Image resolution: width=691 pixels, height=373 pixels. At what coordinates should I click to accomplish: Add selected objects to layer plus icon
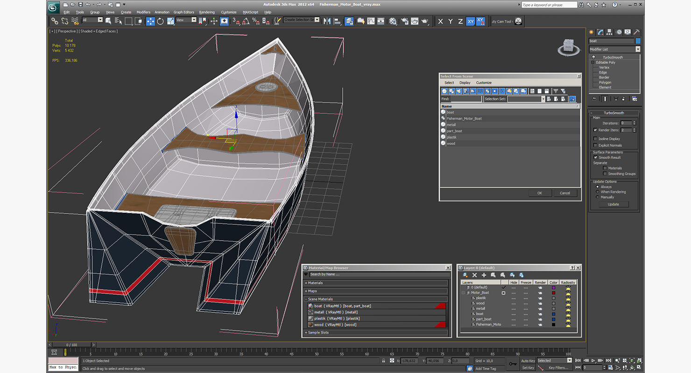pos(484,275)
